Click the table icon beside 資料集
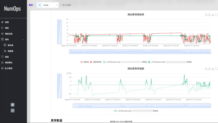 [5, 45]
